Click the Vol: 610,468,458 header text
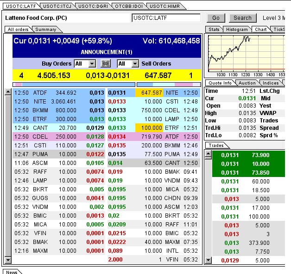Screen dimensions: 291x274 171,41
